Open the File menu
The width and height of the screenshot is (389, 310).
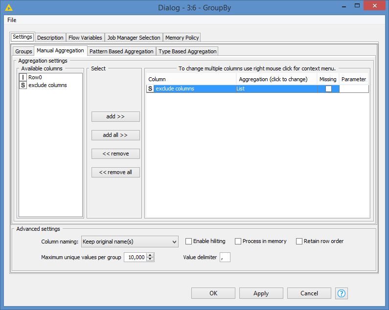click(x=12, y=20)
